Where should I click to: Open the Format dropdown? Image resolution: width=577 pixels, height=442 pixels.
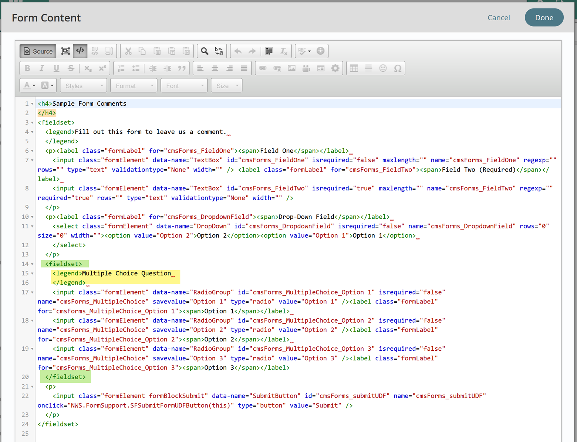coord(134,86)
